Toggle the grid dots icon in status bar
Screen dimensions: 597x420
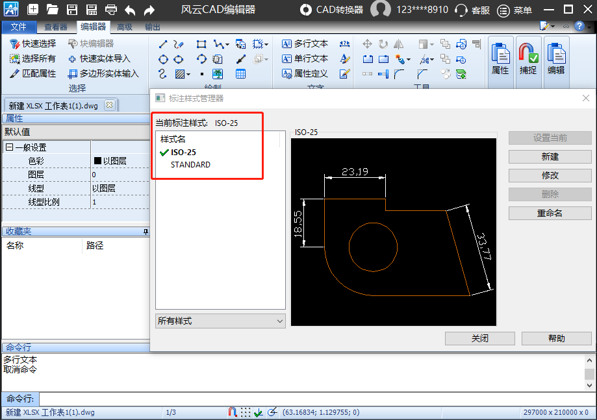click(x=245, y=412)
